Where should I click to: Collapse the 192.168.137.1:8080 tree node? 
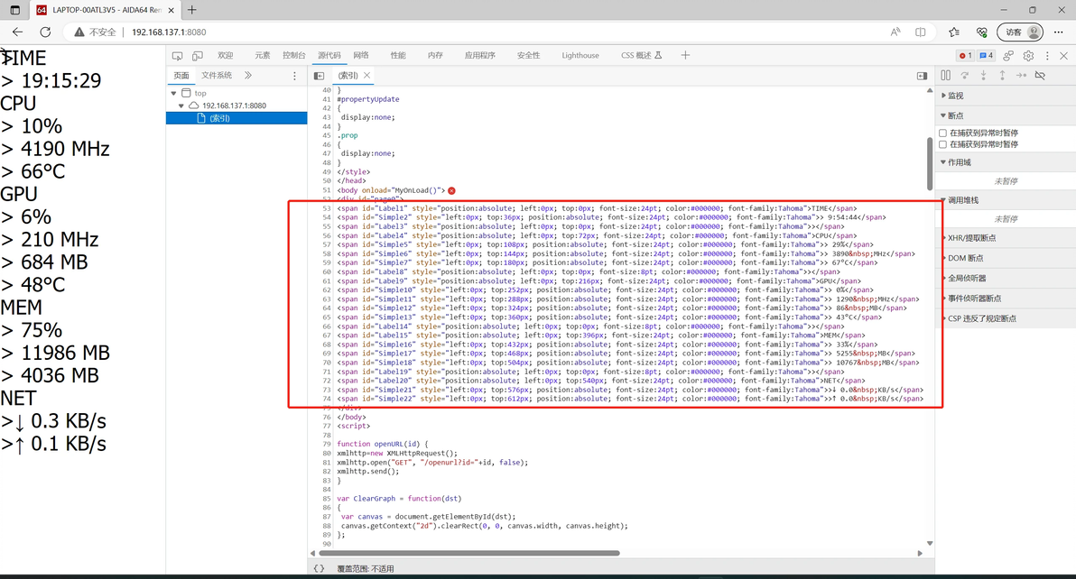point(181,106)
